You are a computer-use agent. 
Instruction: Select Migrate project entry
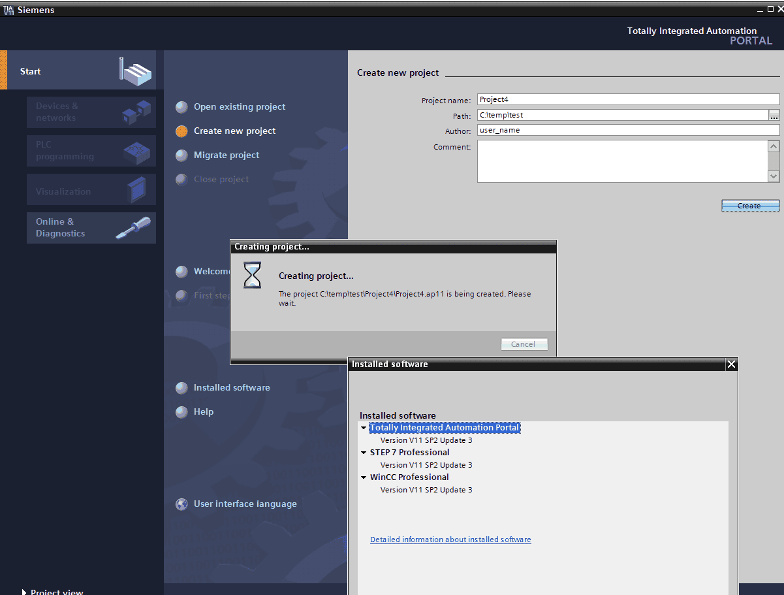pos(227,155)
